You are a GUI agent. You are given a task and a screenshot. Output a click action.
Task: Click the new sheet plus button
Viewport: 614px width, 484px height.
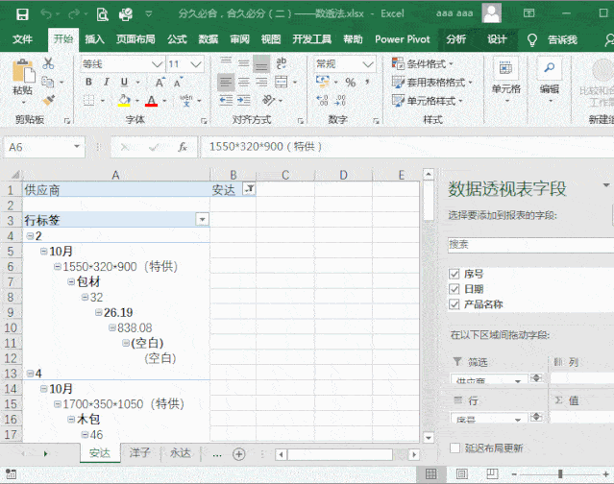point(239,453)
